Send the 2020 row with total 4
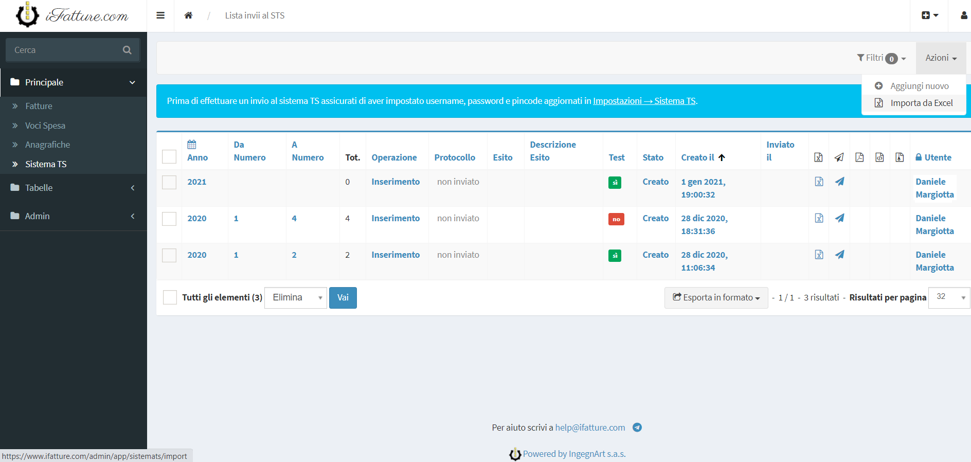Viewport: 971px width, 462px height. pyautogui.click(x=839, y=218)
